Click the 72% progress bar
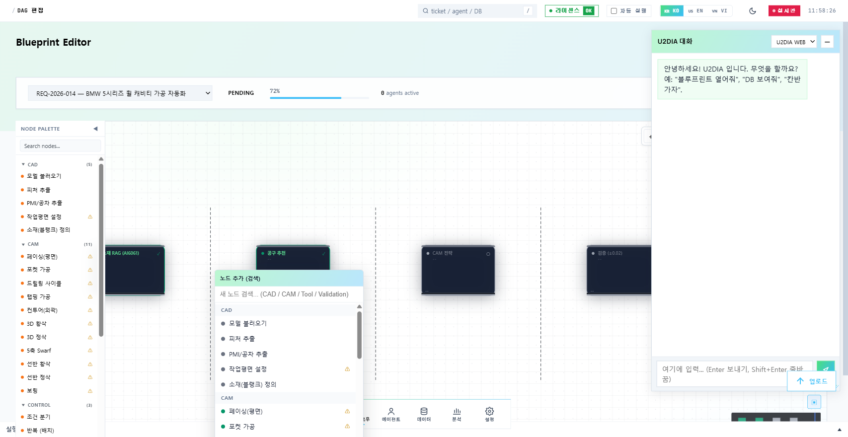 [319, 98]
